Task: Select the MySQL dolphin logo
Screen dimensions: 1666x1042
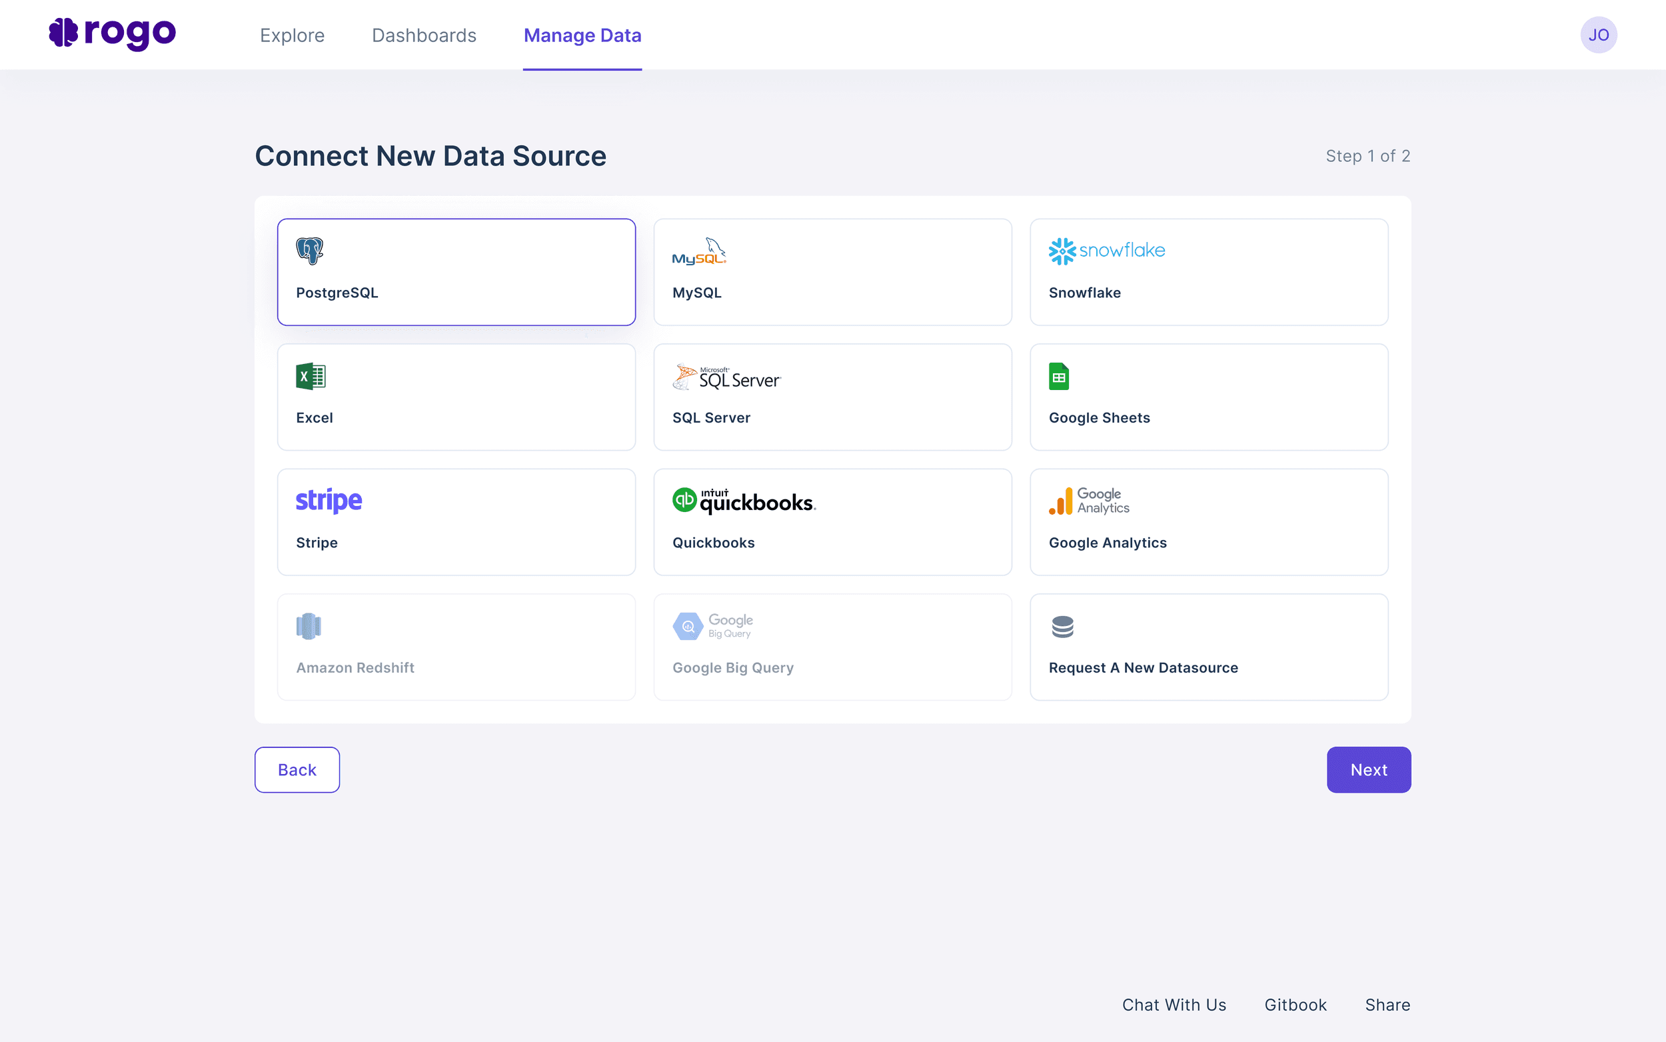Action: pyautogui.click(x=699, y=251)
